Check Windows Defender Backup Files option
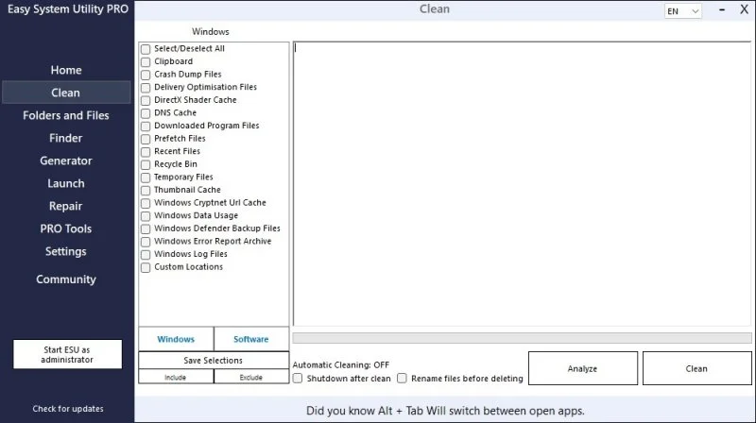Screen dimensions: 756x423 tap(146, 228)
